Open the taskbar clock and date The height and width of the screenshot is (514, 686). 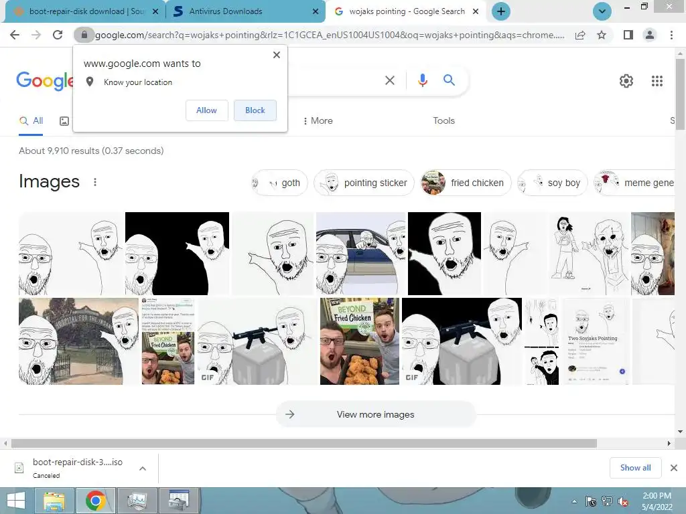(x=657, y=501)
